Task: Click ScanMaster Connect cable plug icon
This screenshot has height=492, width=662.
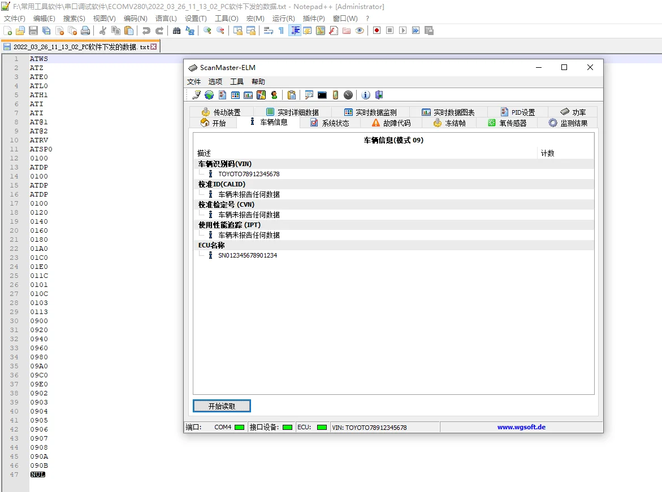Action: pyautogui.click(x=196, y=95)
